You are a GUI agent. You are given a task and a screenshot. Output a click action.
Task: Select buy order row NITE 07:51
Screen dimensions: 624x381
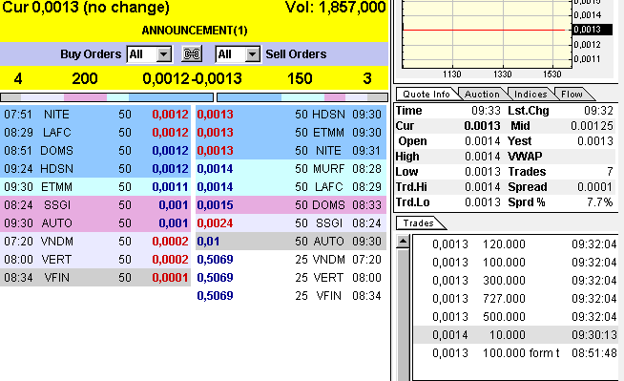(95, 115)
